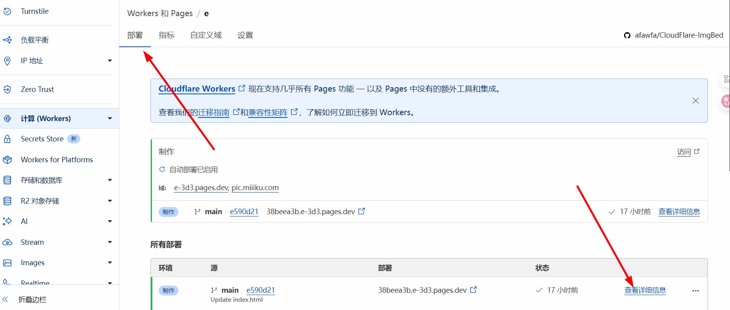Click the 折叠边栏 collapse sidebar label
Viewport: 730px width, 310px height.
click(x=32, y=299)
